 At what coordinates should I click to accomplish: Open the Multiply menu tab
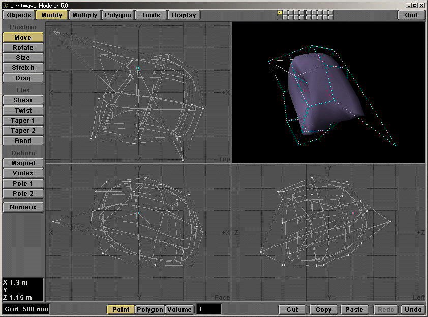click(x=84, y=15)
